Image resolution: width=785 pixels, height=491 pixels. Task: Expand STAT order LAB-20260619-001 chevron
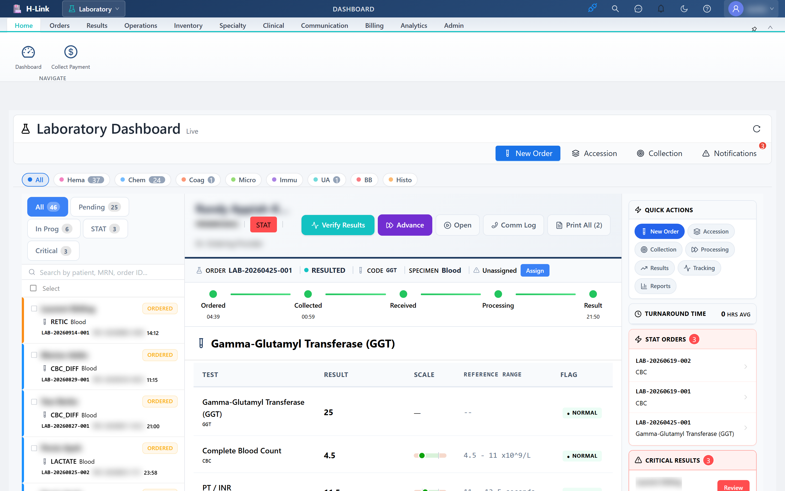click(745, 397)
